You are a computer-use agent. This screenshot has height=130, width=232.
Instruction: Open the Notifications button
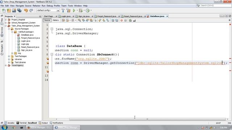[x=57, y=123]
